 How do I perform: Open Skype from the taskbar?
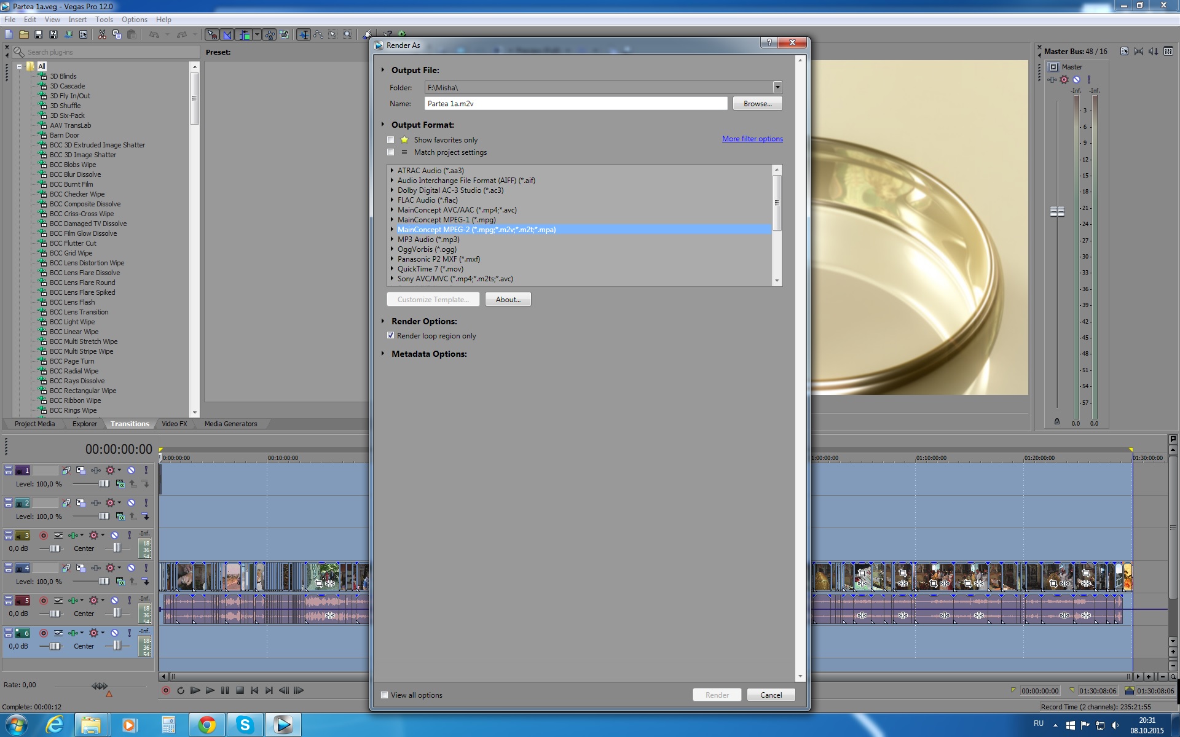tap(245, 725)
